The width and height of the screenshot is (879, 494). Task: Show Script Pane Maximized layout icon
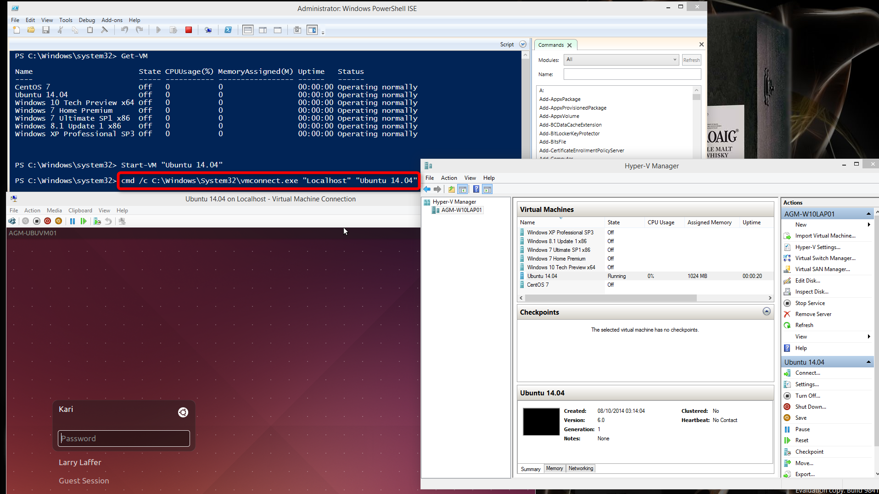point(278,30)
